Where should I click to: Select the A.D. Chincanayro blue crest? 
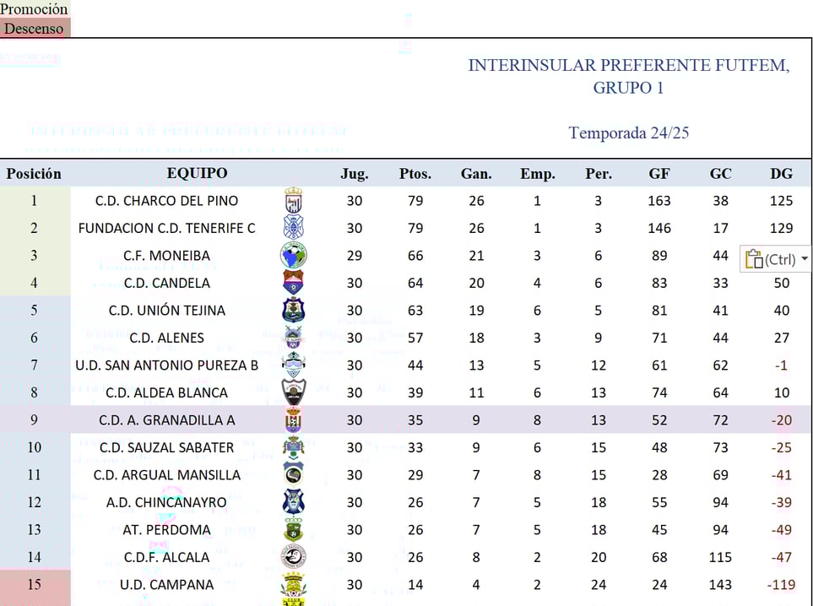point(294,502)
